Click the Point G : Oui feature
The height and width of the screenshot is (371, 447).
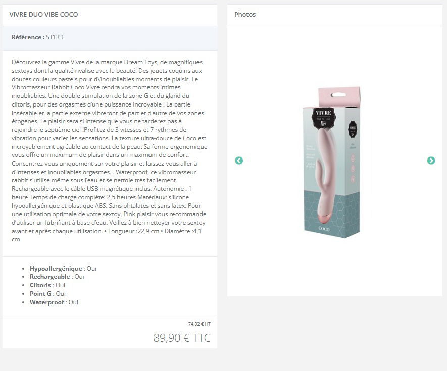click(47, 294)
